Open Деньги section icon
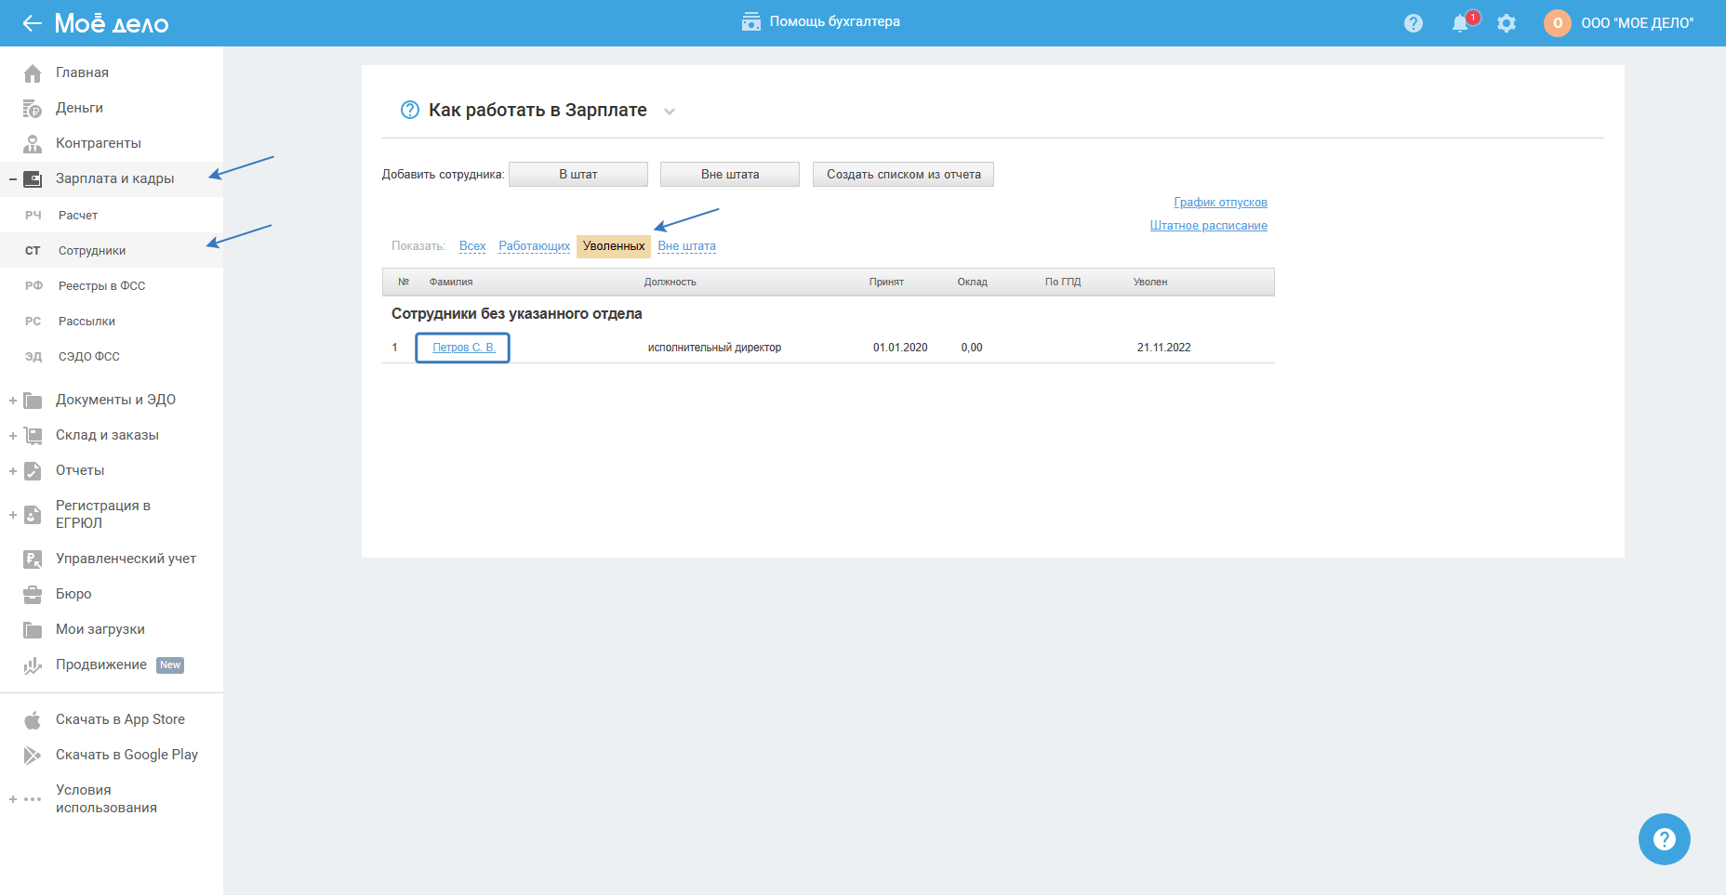Image resolution: width=1726 pixels, height=895 pixels. (x=33, y=109)
